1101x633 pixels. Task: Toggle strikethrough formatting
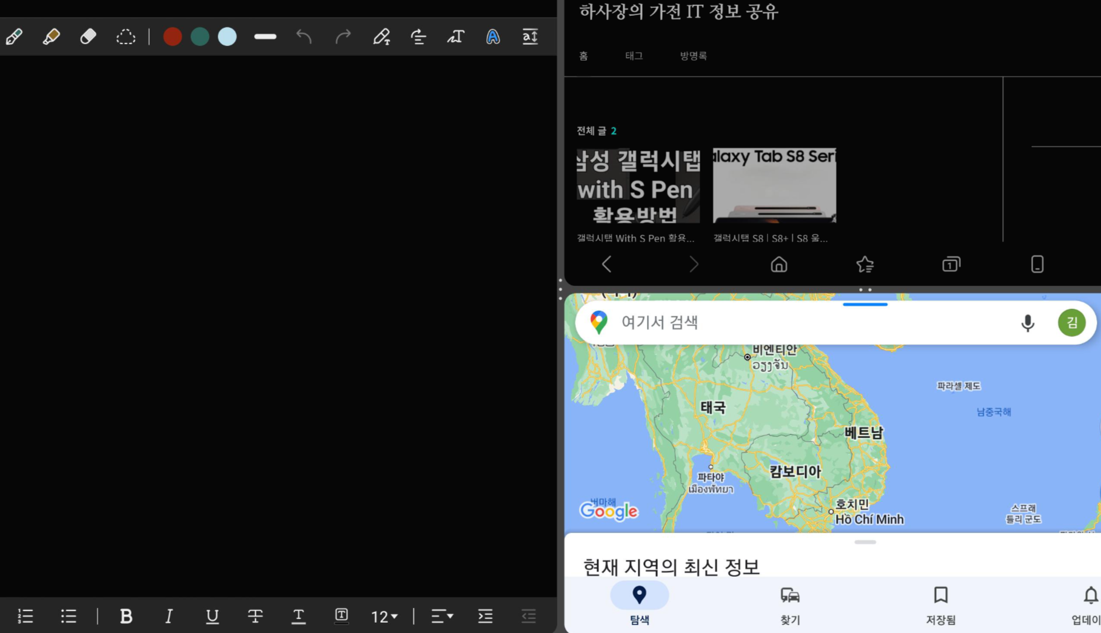pyautogui.click(x=255, y=616)
